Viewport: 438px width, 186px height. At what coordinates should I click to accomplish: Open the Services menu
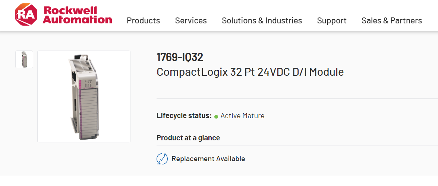(191, 21)
